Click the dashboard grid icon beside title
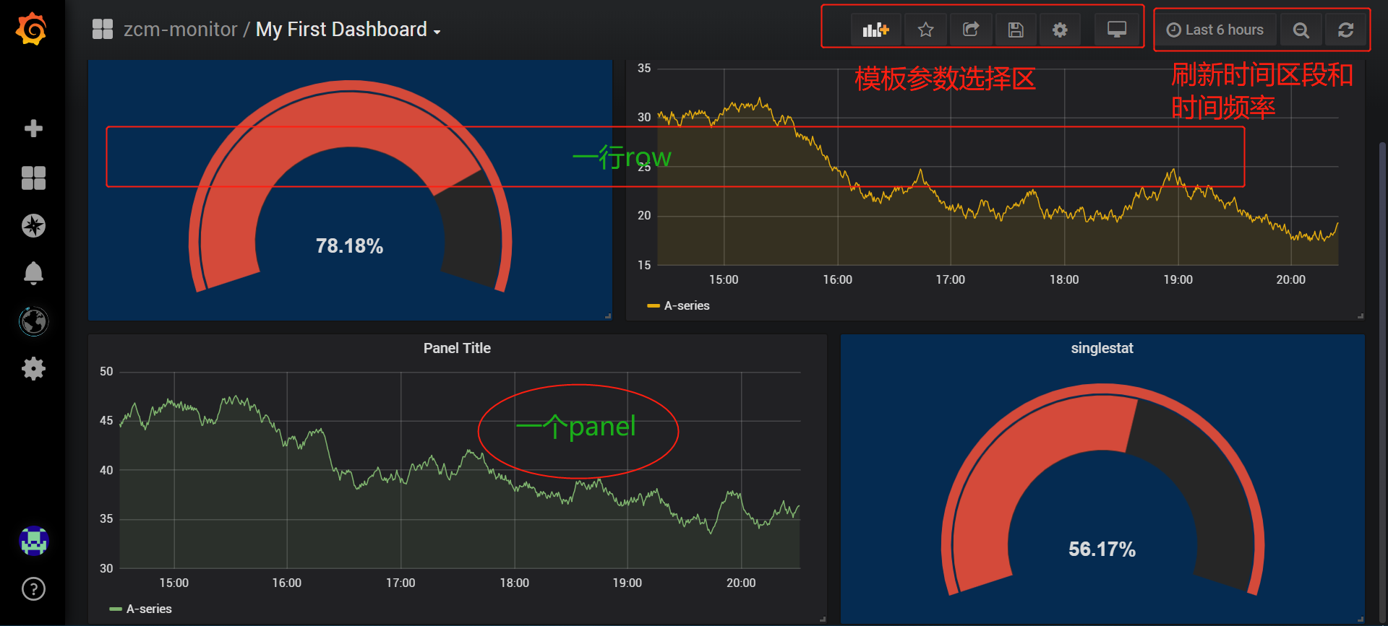1388x626 pixels. click(103, 29)
